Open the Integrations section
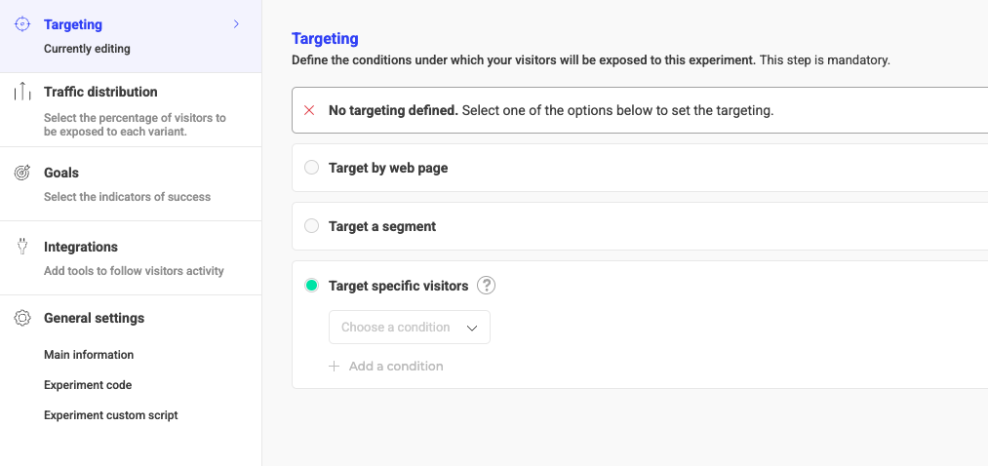Screen dimensions: 988x466 click(81, 247)
